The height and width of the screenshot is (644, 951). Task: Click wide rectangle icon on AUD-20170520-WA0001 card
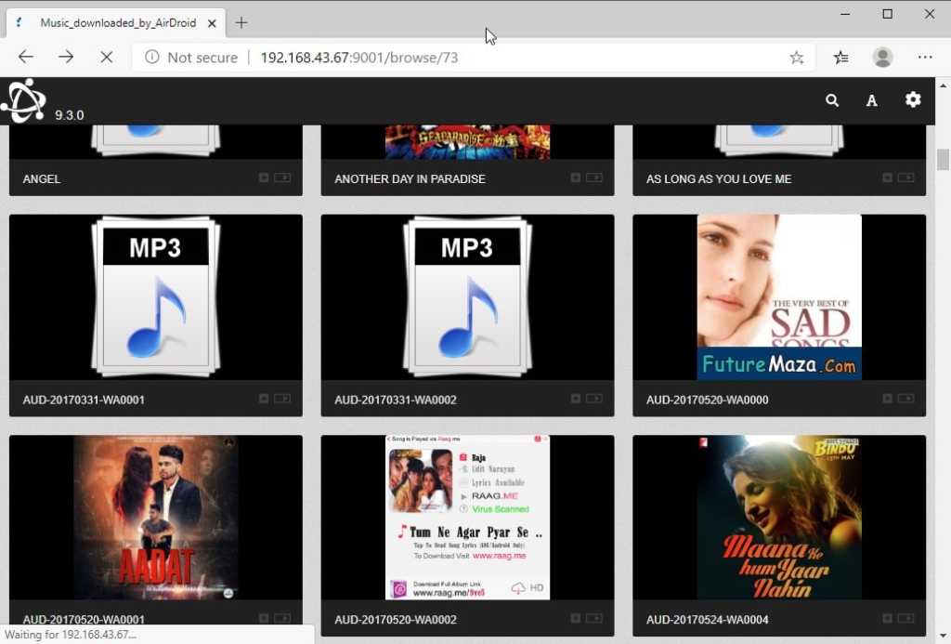click(x=282, y=619)
